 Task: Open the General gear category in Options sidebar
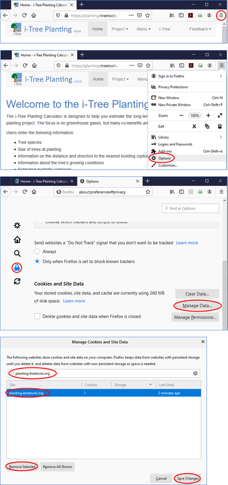click(17, 225)
